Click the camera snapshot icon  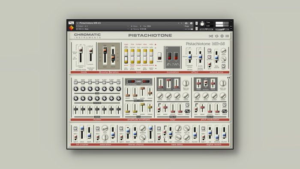click(186, 23)
